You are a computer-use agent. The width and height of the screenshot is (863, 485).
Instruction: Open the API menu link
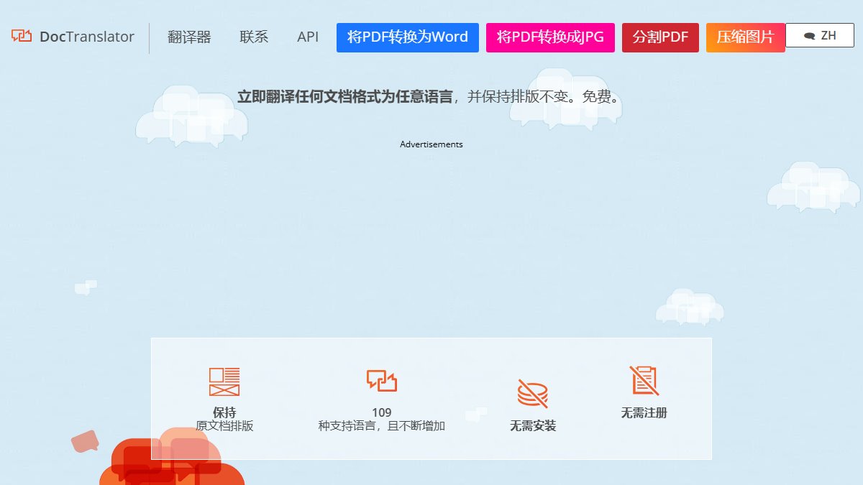tap(308, 37)
